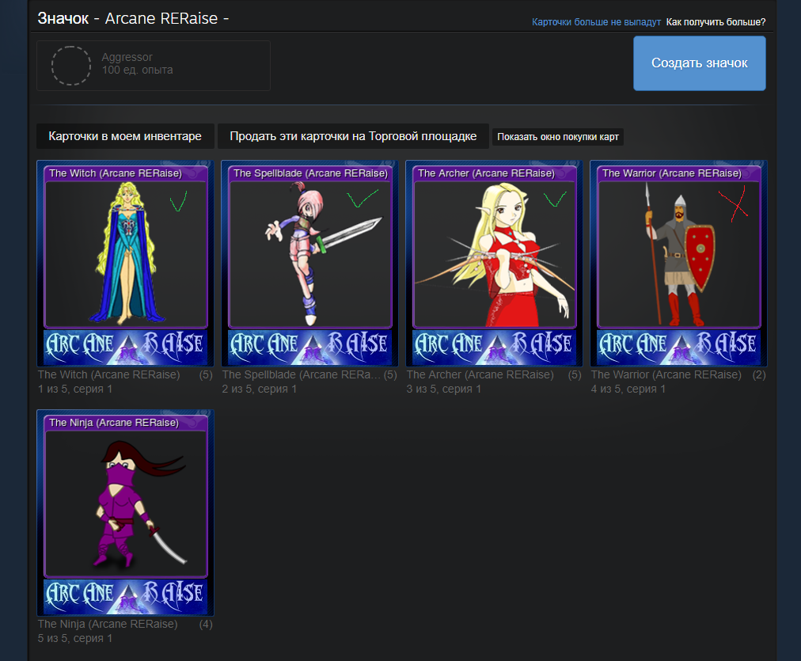This screenshot has width=801, height=661.
Task: Click The Archer (Arcane RERaise) caption below card
Action: [480, 374]
